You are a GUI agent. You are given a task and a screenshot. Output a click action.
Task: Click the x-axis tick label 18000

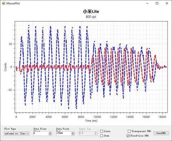(x=162, y=117)
